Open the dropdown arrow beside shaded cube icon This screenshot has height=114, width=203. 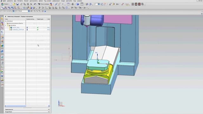tap(79, 4)
